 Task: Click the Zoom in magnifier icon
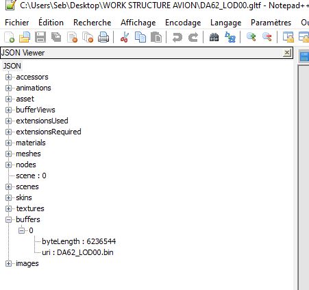point(251,37)
